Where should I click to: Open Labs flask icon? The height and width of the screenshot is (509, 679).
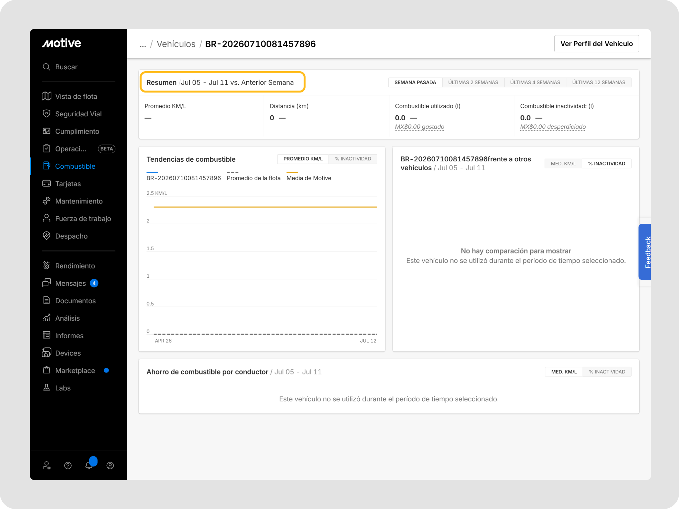click(x=46, y=388)
